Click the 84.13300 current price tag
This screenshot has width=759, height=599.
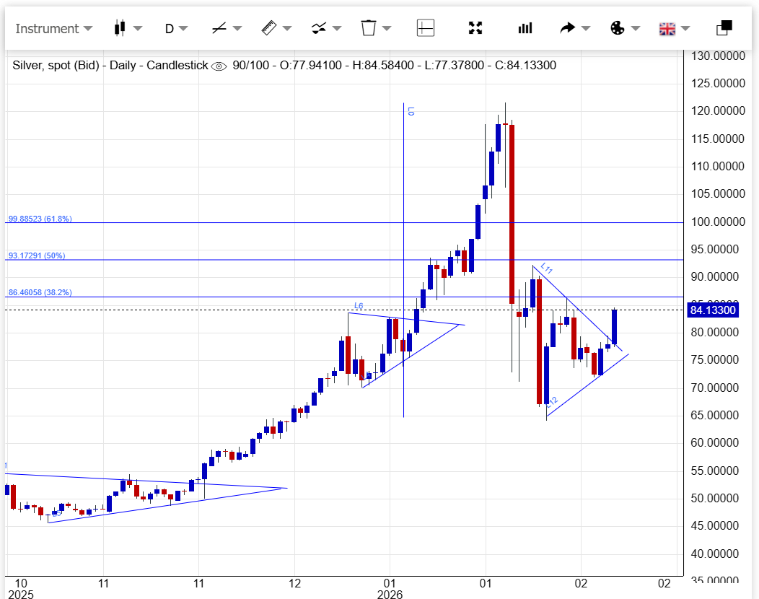713,310
